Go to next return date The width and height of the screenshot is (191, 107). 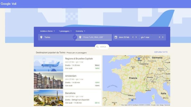click(163, 37)
